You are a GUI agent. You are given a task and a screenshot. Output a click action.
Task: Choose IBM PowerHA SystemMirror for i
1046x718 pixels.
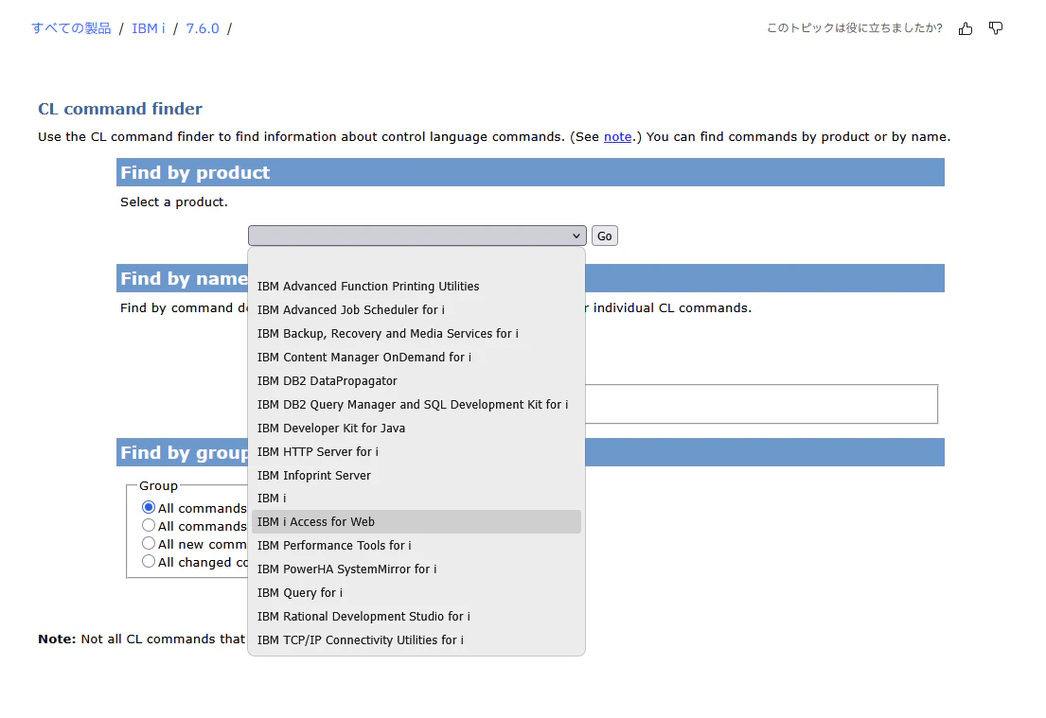pos(417,569)
